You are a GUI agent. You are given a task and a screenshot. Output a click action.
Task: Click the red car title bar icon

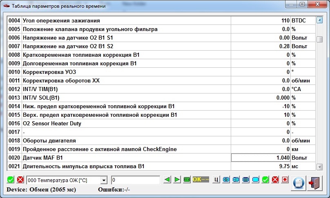tap(7, 6)
